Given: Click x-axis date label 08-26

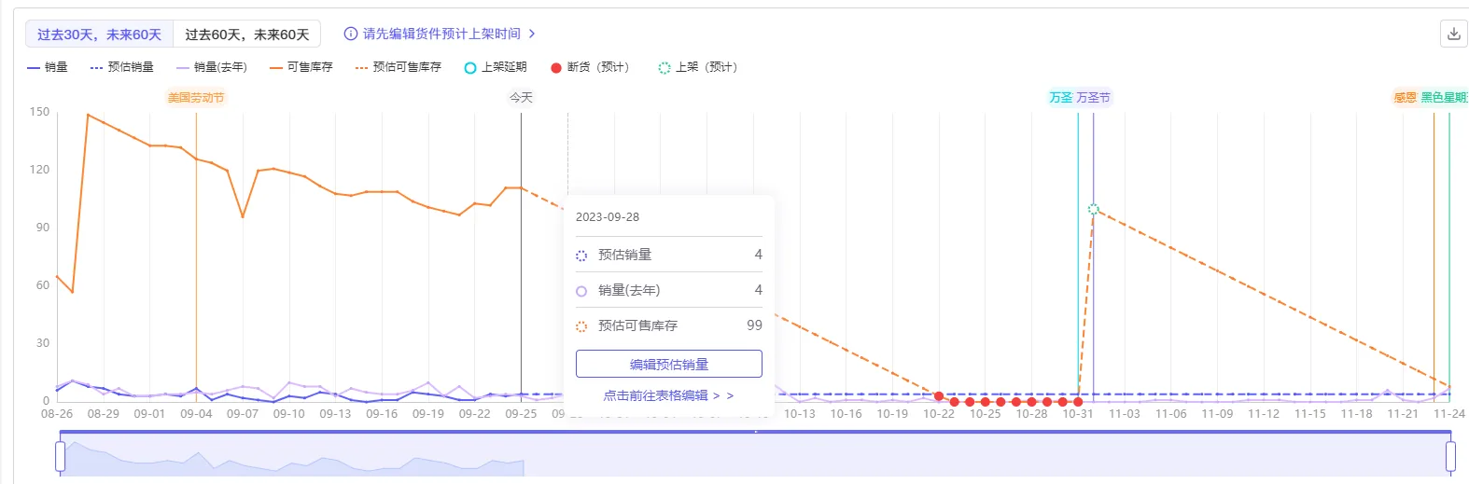Looking at the screenshot, I should point(57,413).
